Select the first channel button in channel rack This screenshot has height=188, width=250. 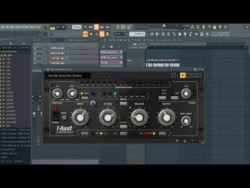click(58, 48)
